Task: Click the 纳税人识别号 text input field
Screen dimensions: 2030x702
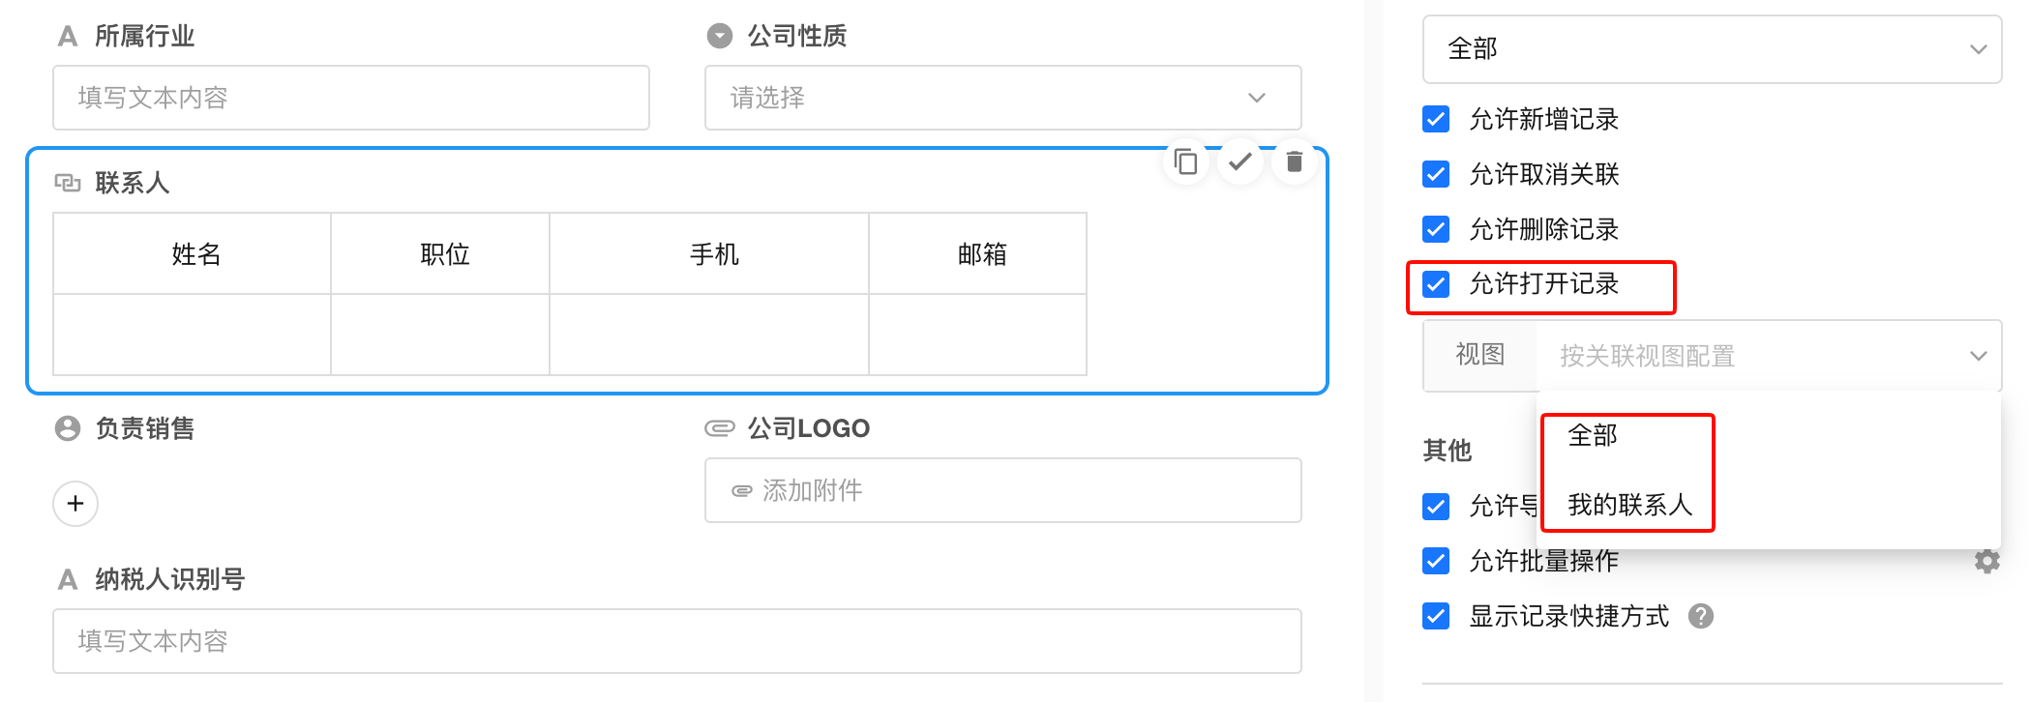Action: (x=676, y=641)
